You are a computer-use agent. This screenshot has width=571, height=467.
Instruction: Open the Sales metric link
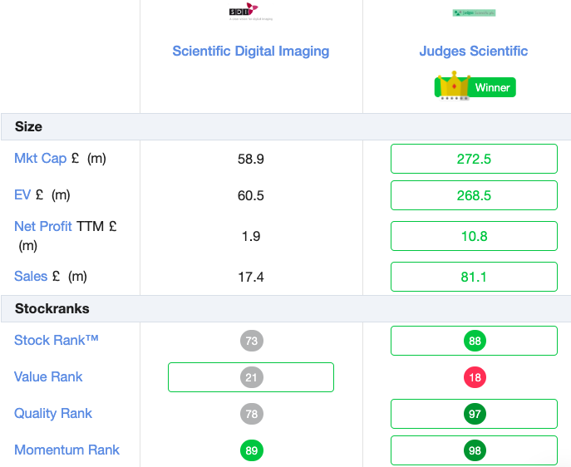(x=31, y=276)
